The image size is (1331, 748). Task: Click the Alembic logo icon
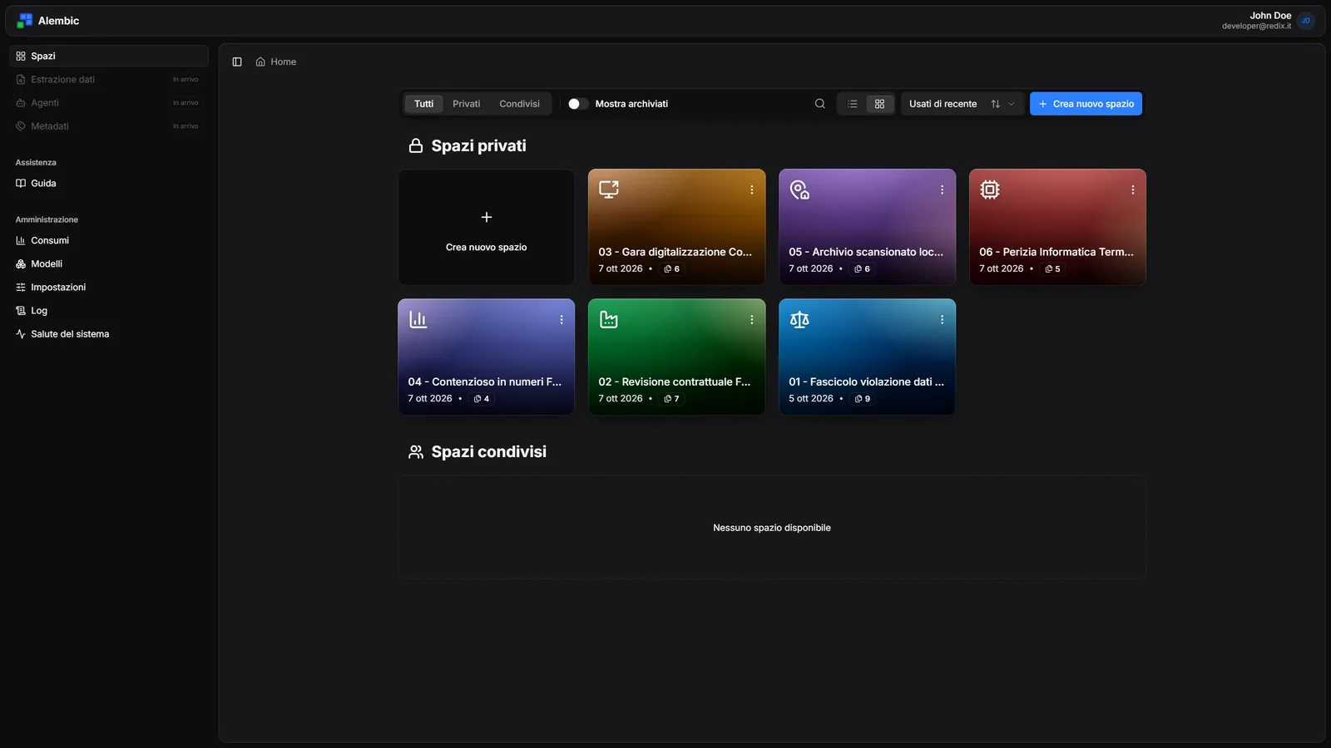pos(25,21)
